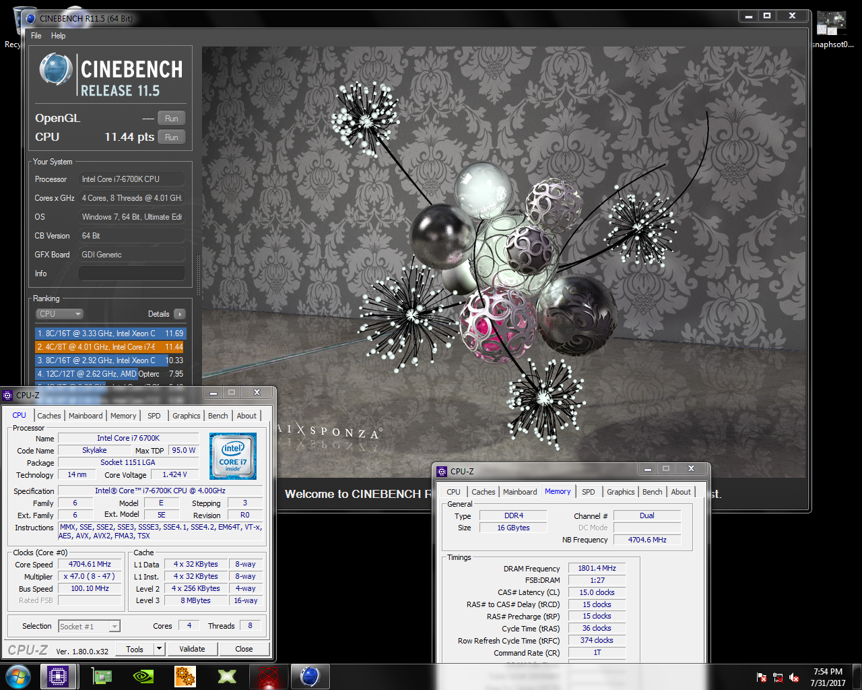The image size is (862, 690).
Task: Click the CINEBENCH logo sphere
Action: pos(56,69)
